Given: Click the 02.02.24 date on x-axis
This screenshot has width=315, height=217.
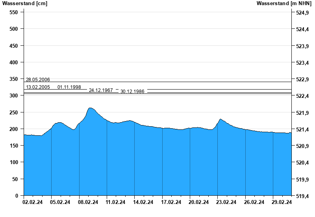Looking at the screenshot, I should point(33,203).
